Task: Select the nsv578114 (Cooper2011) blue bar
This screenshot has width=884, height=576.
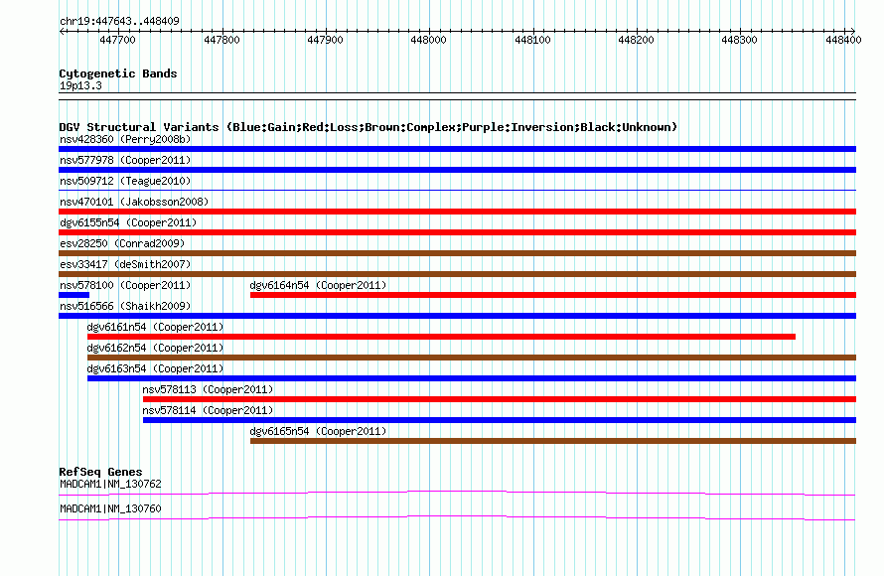Action: (500, 420)
